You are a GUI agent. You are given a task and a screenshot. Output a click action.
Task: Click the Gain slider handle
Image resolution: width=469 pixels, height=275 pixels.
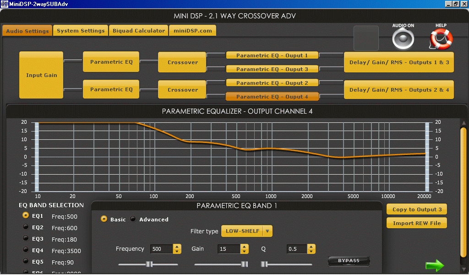tap(245, 264)
